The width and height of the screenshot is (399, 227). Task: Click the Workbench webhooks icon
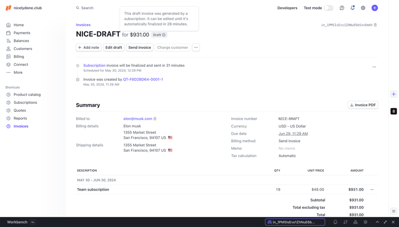pos(355,222)
